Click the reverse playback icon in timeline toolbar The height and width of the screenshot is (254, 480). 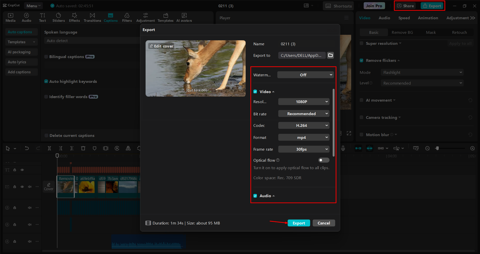(x=117, y=149)
